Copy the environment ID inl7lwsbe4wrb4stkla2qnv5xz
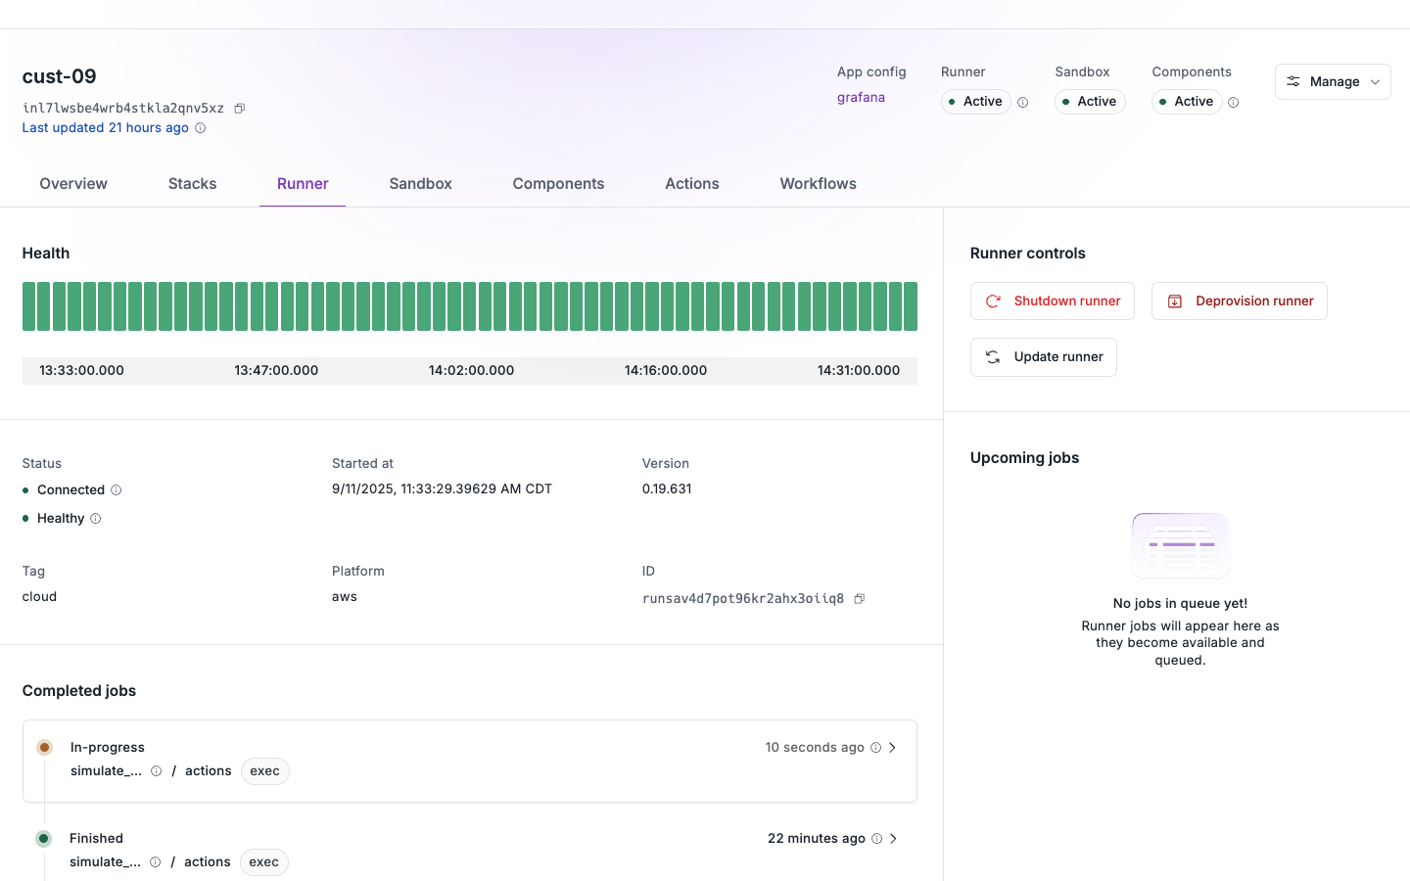Screen dimensions: 1410x881 point(240,108)
